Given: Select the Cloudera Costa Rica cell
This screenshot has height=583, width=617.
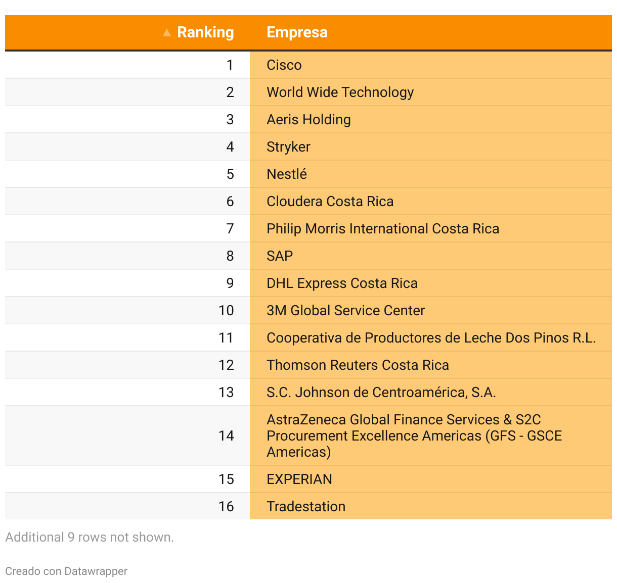Looking at the screenshot, I should pyautogui.click(x=431, y=201).
